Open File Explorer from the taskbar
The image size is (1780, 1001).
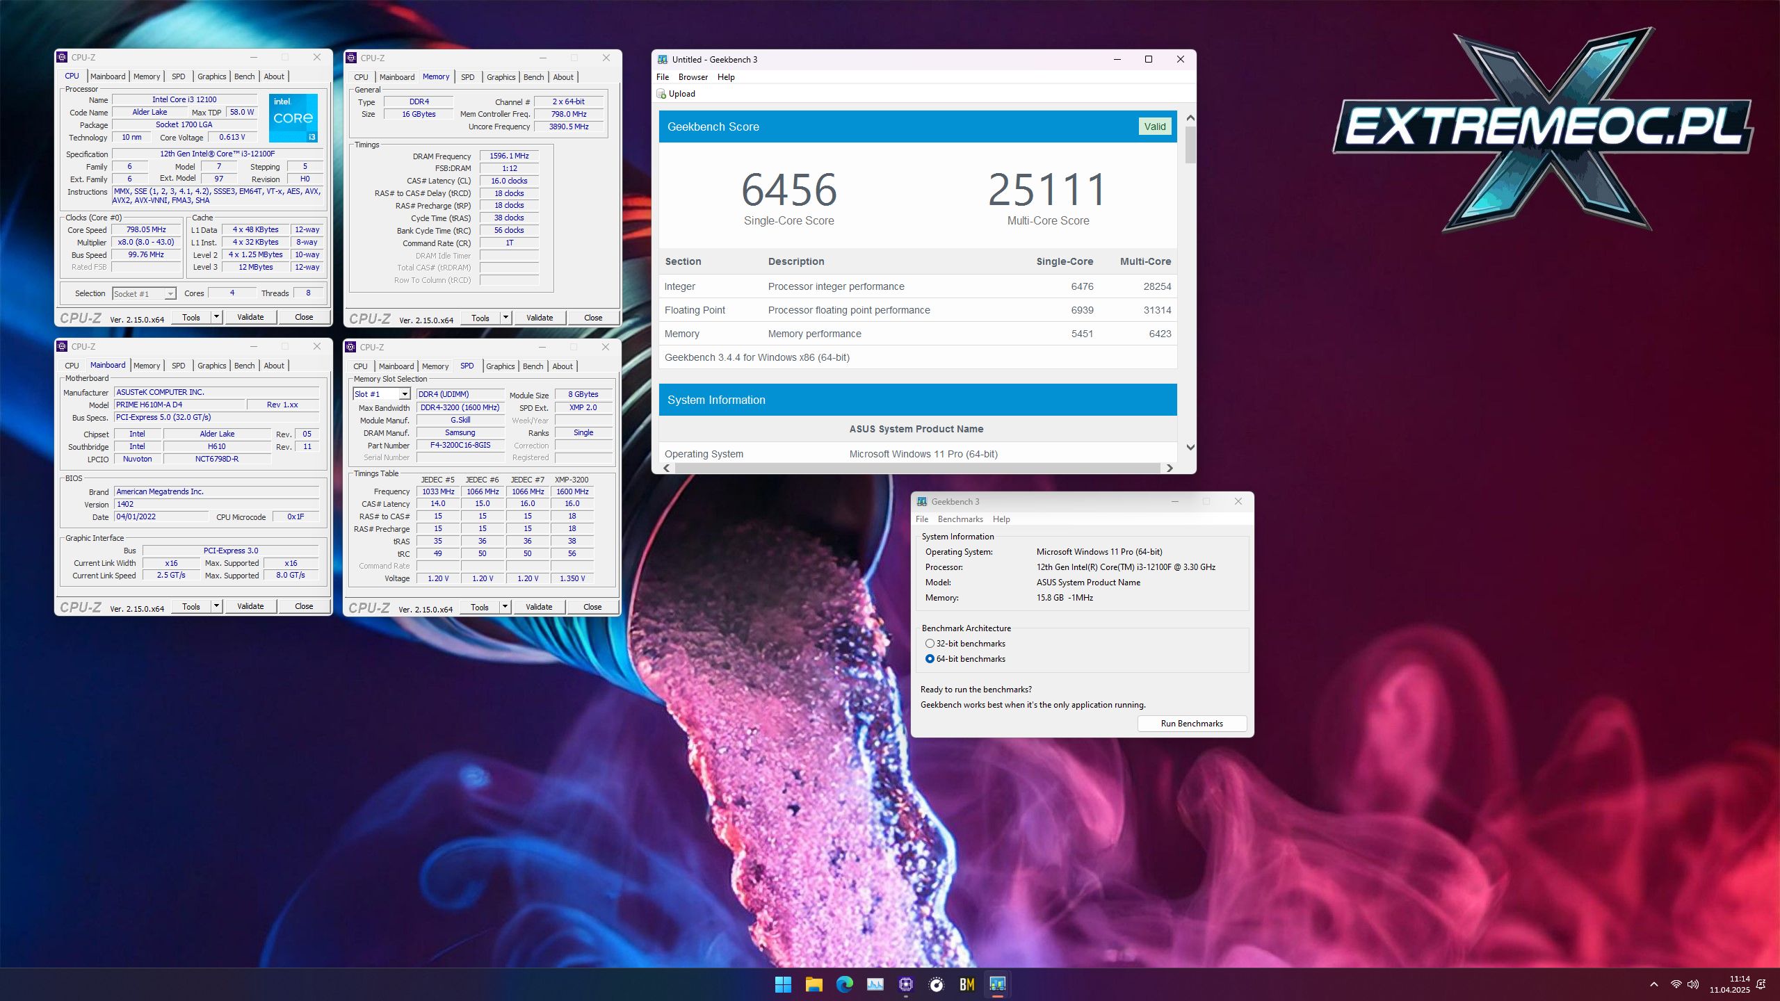pyautogui.click(x=814, y=984)
